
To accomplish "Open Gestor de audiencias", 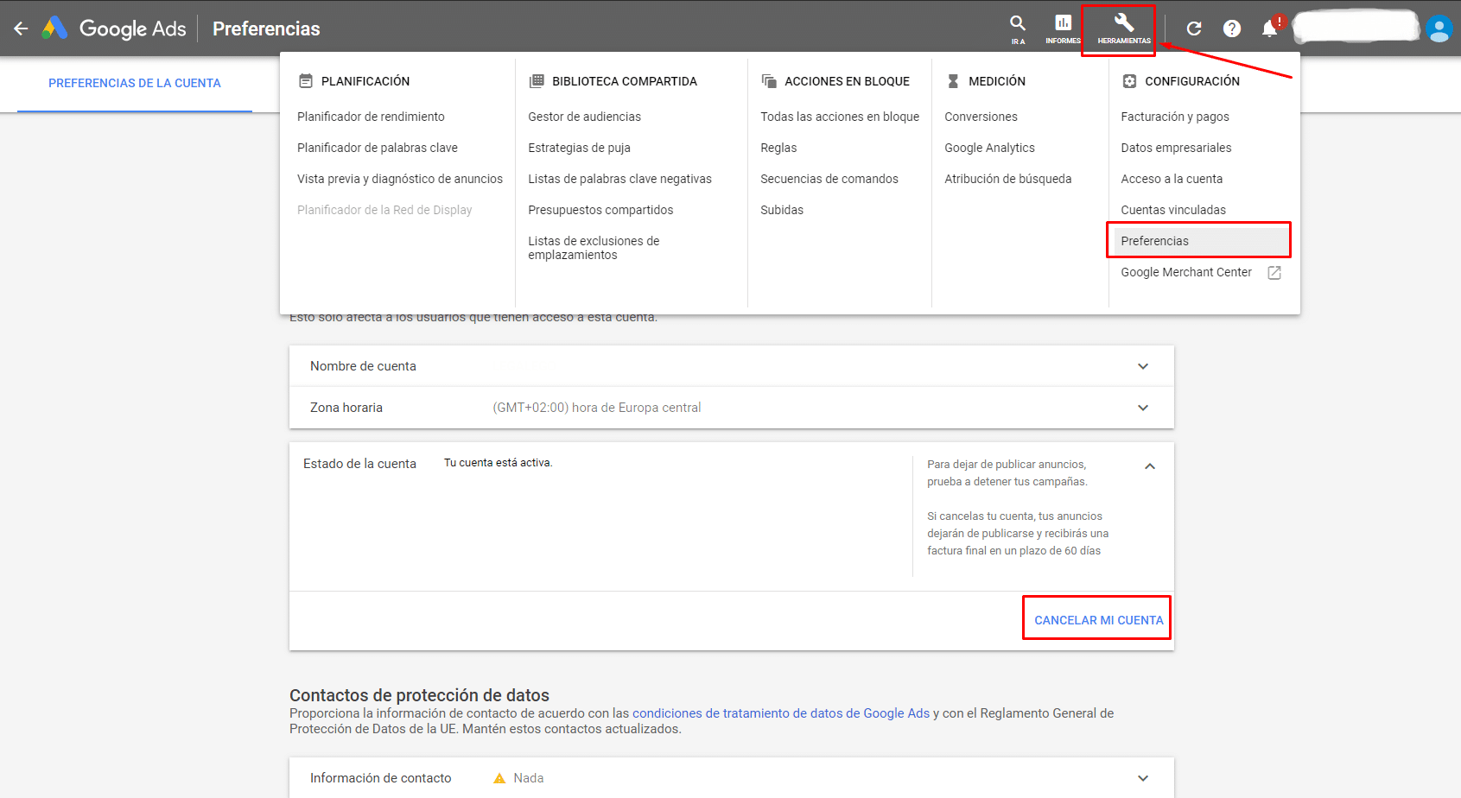I will pyautogui.click(x=584, y=117).
